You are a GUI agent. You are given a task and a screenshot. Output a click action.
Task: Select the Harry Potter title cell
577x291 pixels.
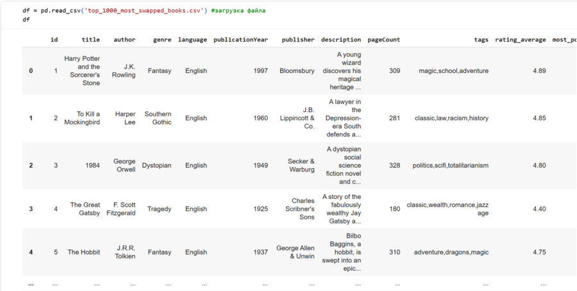(x=82, y=71)
